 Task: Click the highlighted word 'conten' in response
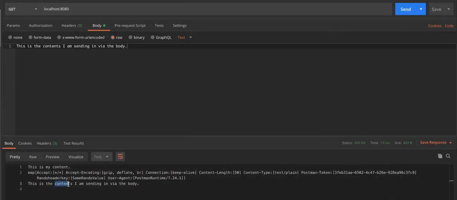pyautogui.click(x=62, y=184)
